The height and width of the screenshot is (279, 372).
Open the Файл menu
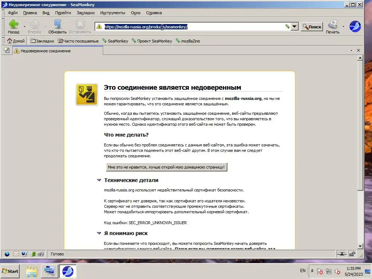pos(13,13)
